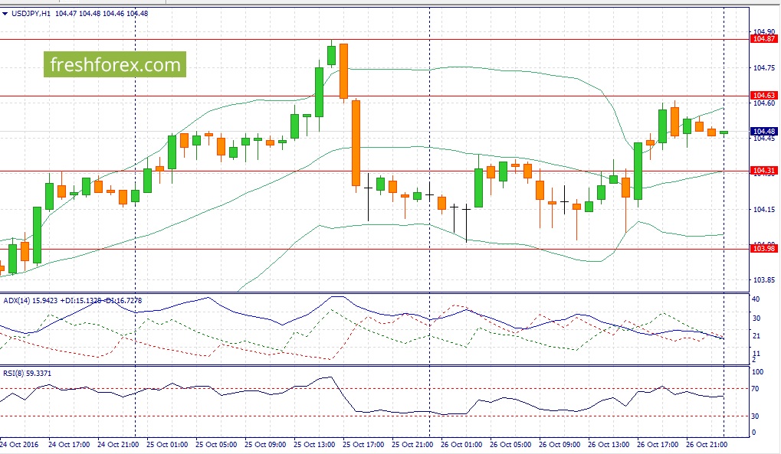Click the 26 Oct 21:00 time label
Screen dimensions: 781x454
click(x=705, y=444)
